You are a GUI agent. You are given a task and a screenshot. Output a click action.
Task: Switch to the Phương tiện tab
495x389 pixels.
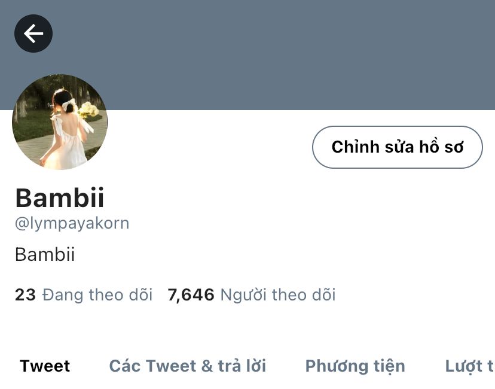pos(355,366)
